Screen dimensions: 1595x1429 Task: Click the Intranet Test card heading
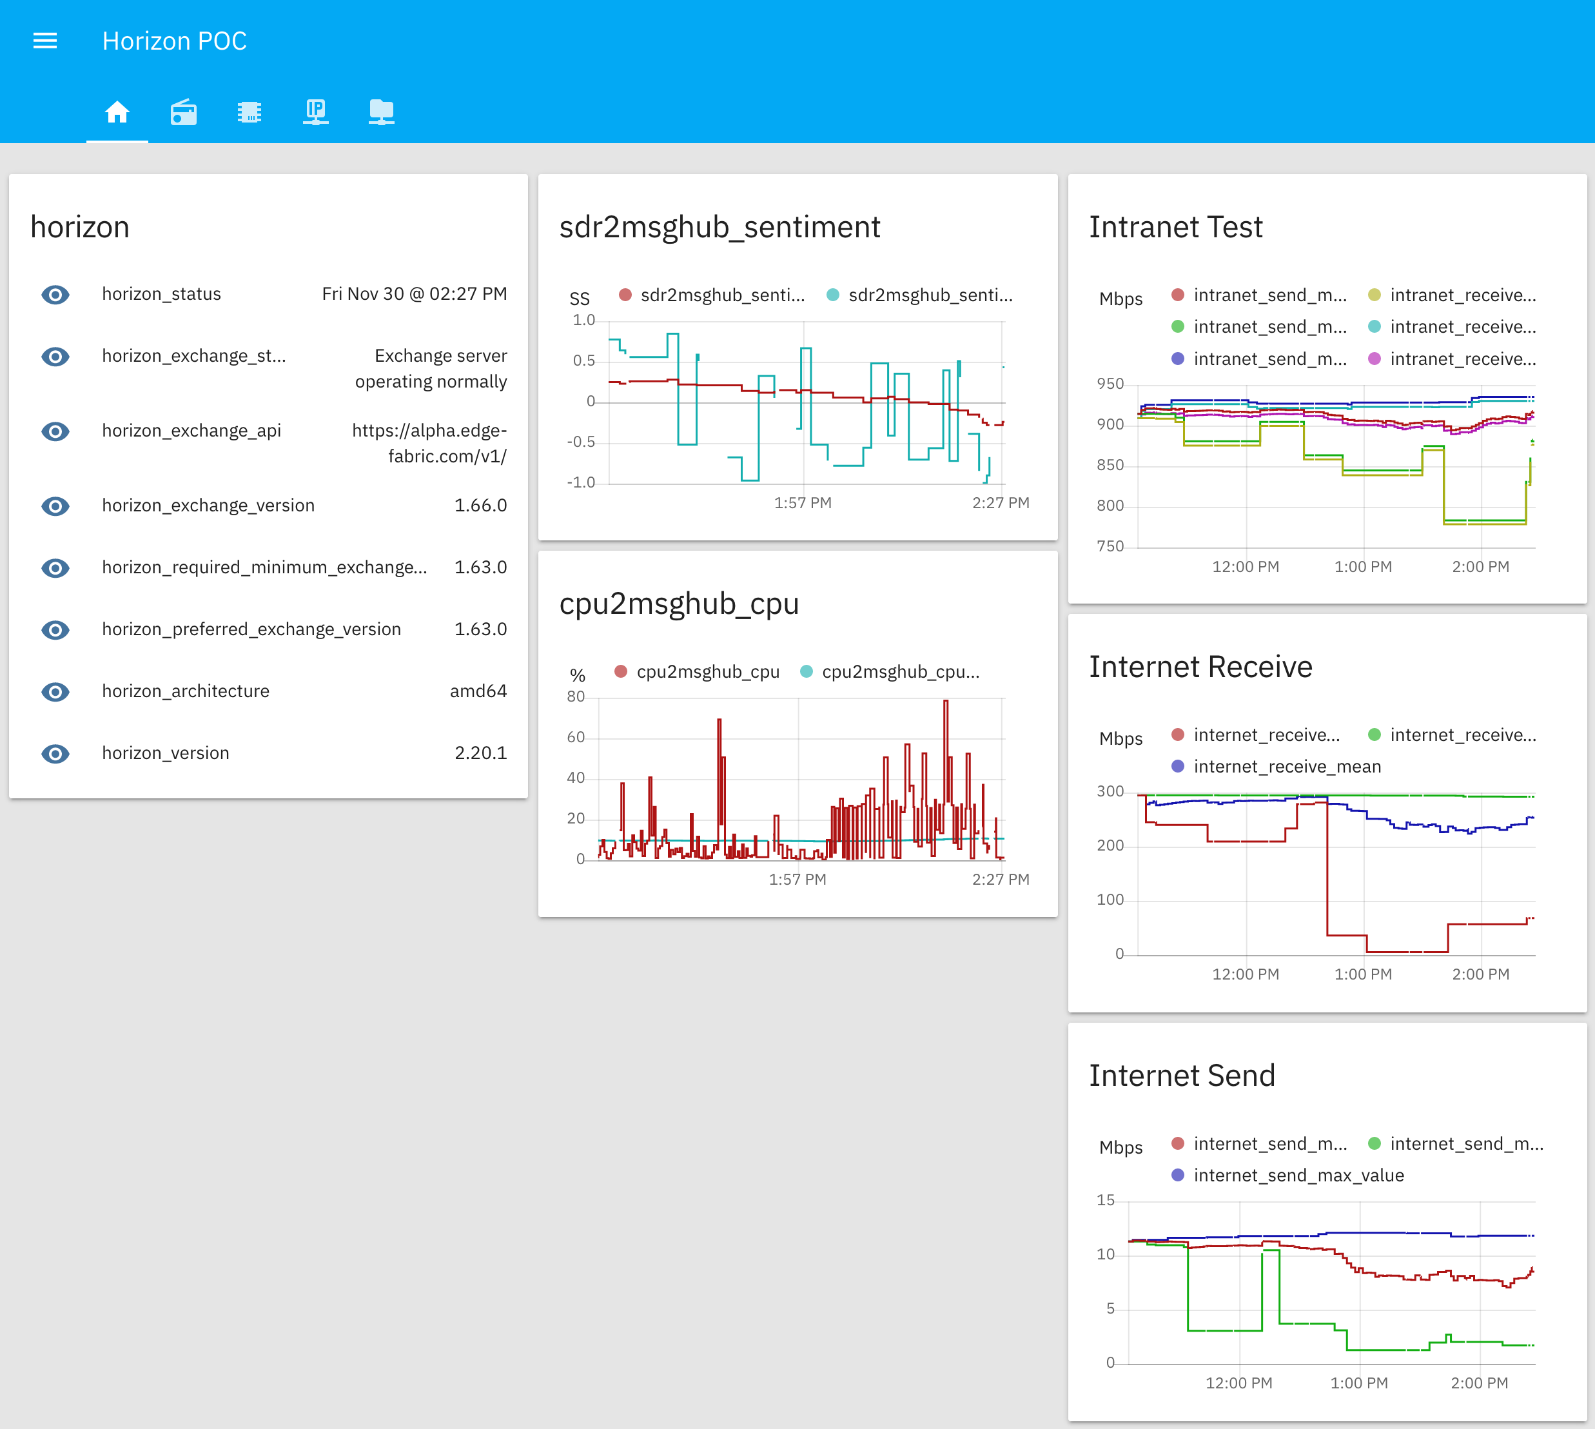(x=1176, y=227)
